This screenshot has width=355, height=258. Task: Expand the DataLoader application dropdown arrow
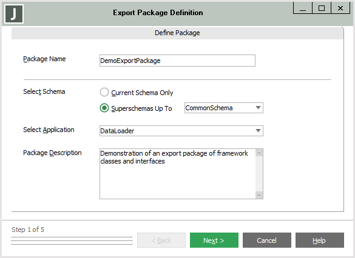coord(258,131)
